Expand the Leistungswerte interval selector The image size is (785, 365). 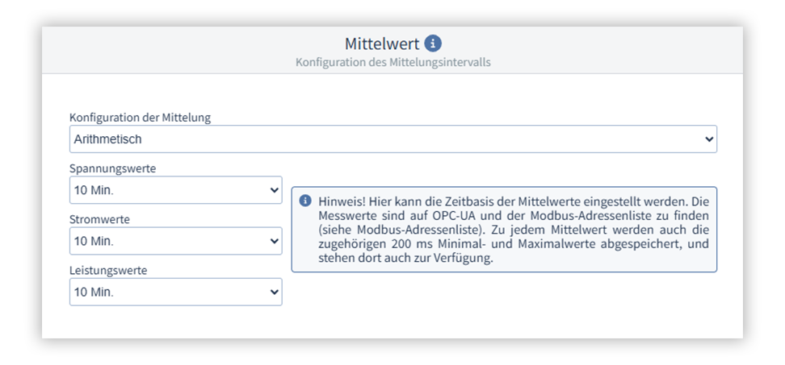point(175,292)
